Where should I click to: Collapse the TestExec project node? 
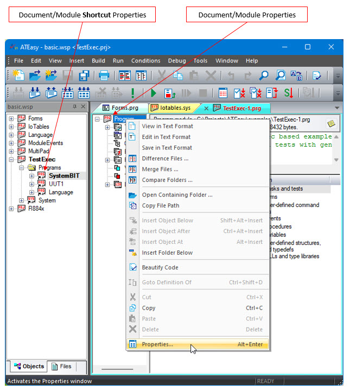click(x=11, y=160)
